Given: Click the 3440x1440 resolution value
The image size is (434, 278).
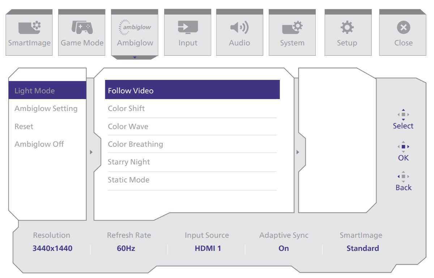Looking at the screenshot, I should 52,248.
